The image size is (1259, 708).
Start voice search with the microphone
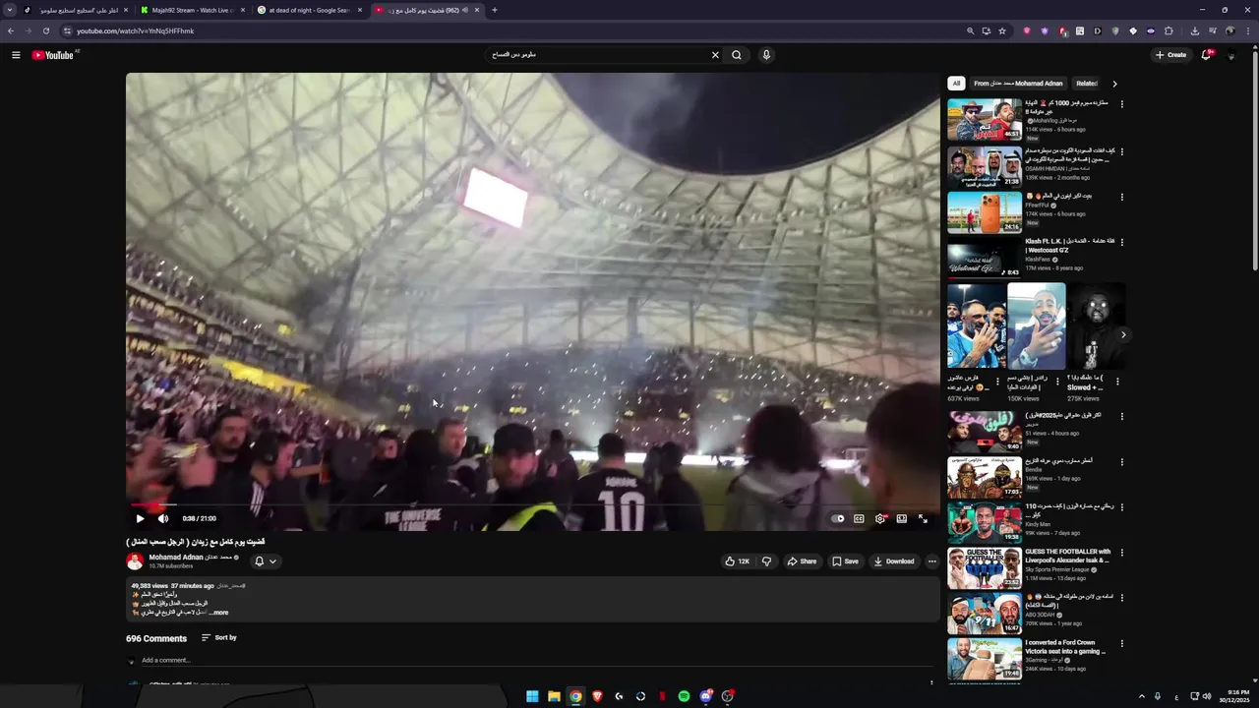(766, 55)
